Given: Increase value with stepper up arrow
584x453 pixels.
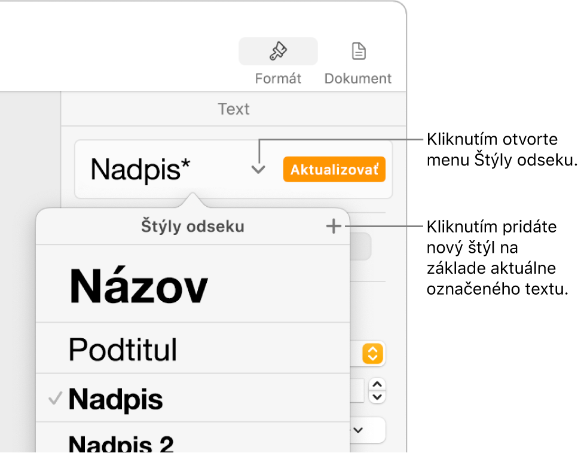Looking at the screenshot, I should [x=377, y=384].
